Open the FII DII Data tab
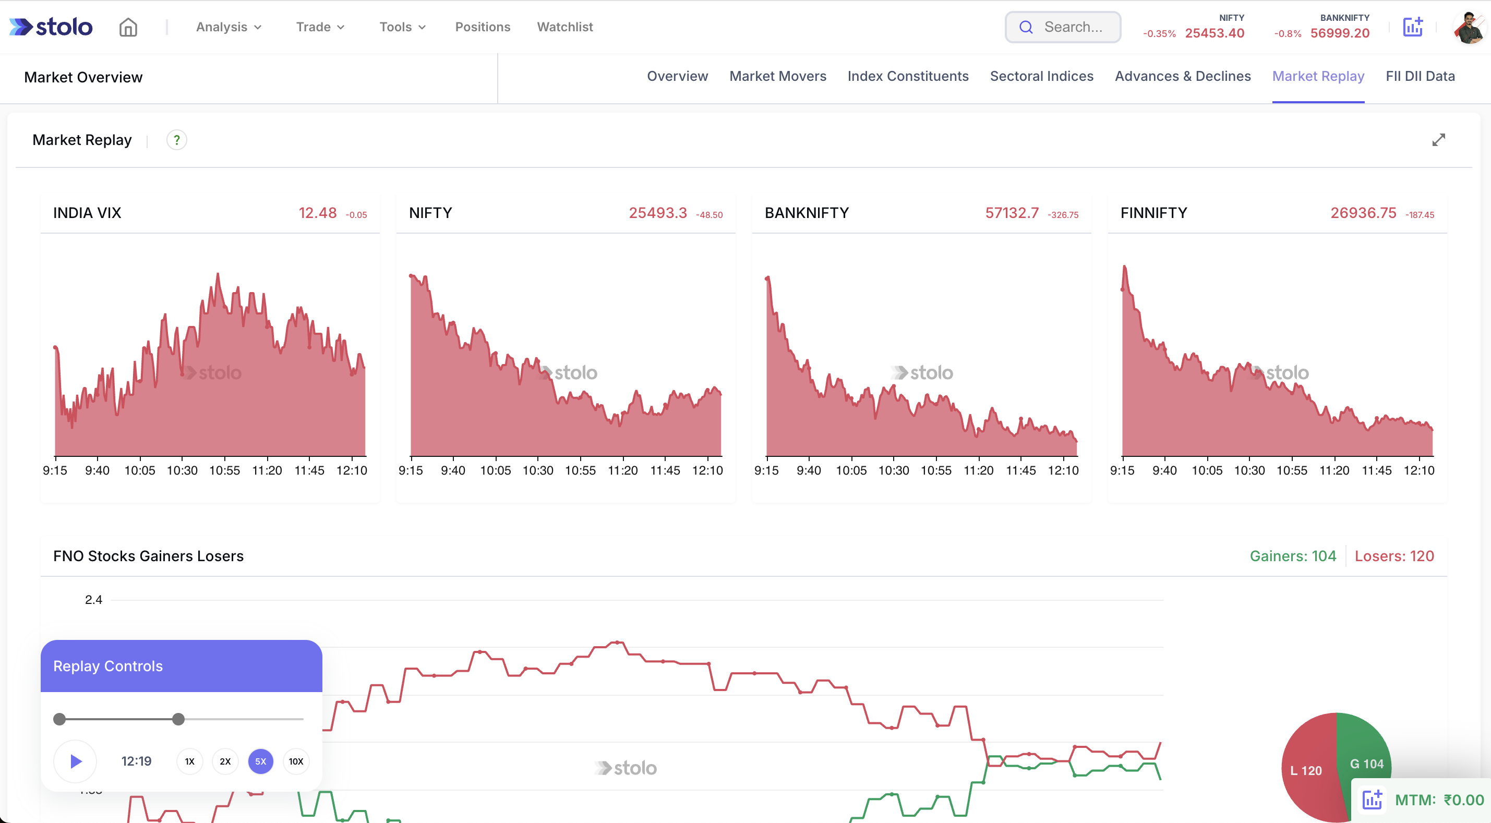 pos(1420,76)
